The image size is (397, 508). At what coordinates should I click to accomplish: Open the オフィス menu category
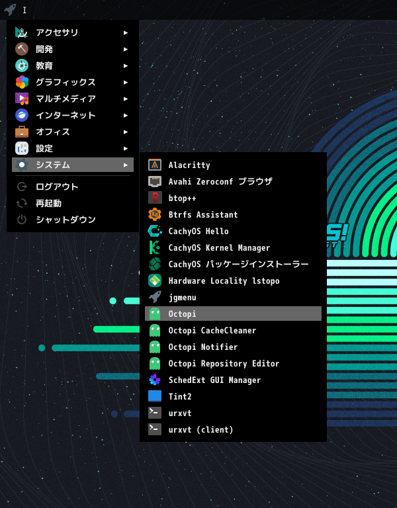click(x=73, y=132)
